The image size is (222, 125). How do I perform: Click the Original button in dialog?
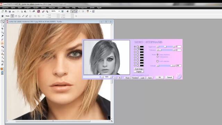[139, 72]
